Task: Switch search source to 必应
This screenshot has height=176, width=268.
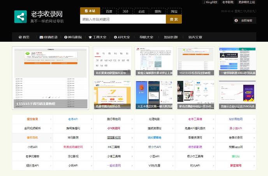Action: click(141, 11)
